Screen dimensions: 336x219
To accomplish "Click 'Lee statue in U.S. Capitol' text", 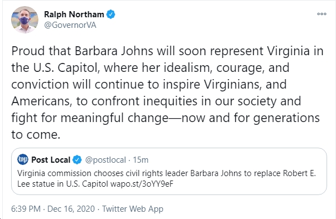I will pos(63,184).
